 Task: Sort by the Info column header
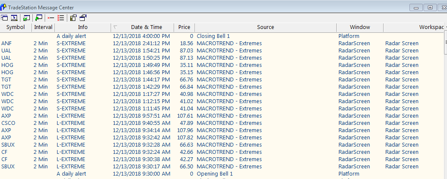point(83,27)
